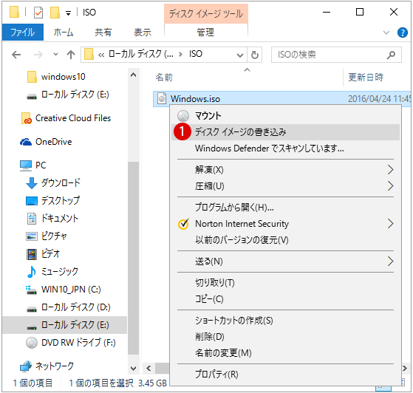This screenshot has height=393, width=413.
Task: Choose ショートカットの作成(S)
Action: tap(285, 321)
